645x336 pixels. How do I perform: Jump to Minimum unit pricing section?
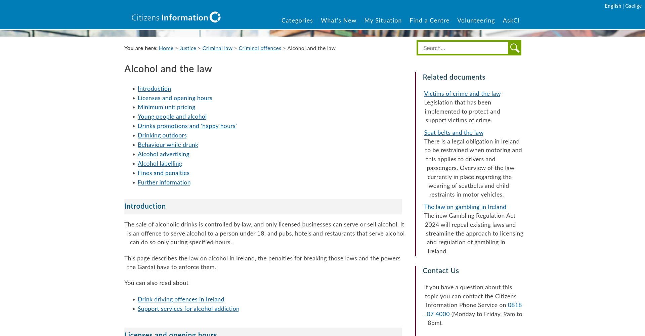(166, 107)
